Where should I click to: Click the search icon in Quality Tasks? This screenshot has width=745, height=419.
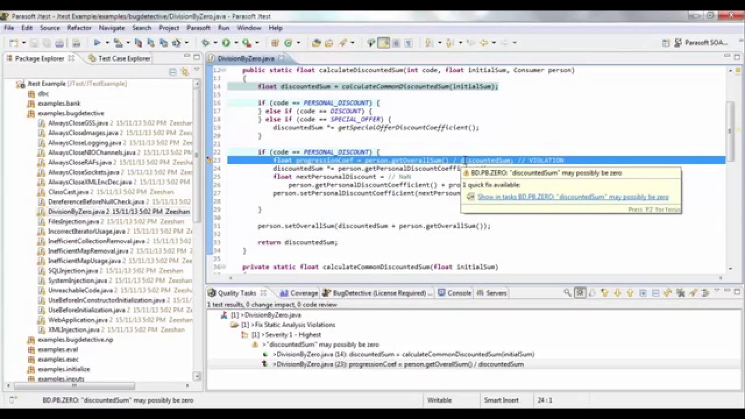point(567,293)
